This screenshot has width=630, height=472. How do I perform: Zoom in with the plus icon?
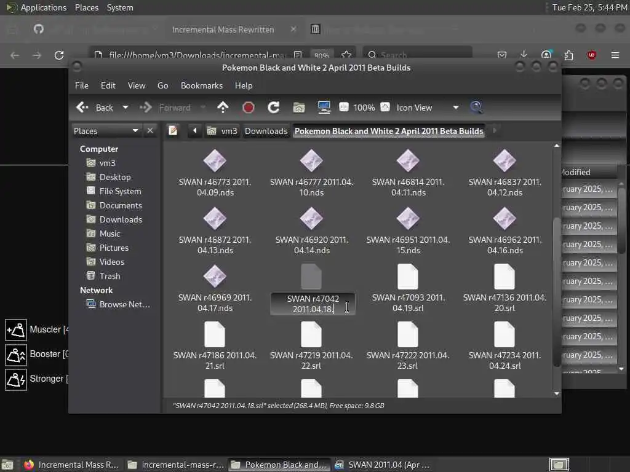point(385,107)
